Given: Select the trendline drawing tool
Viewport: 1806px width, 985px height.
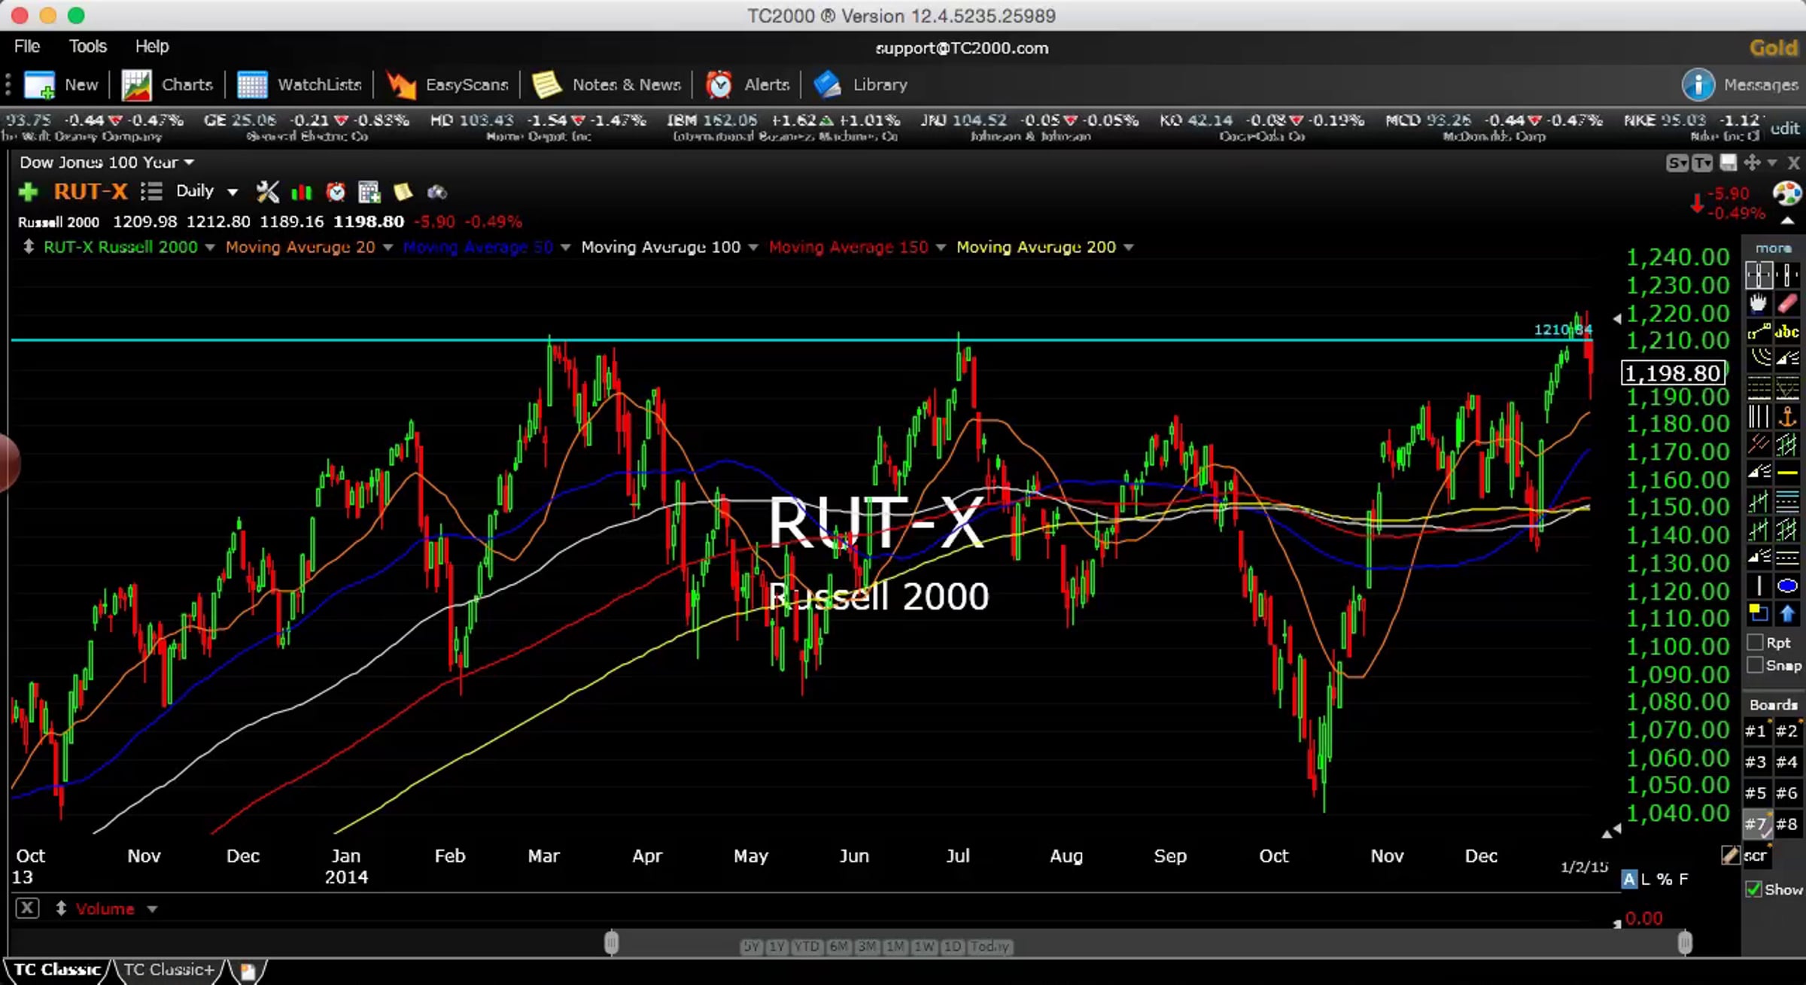Looking at the screenshot, I should pyautogui.click(x=1759, y=331).
